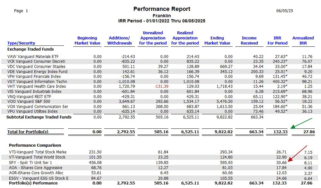Click the Franklin portfolio name
Screen dimensions: 321x188
tap(162, 16)
